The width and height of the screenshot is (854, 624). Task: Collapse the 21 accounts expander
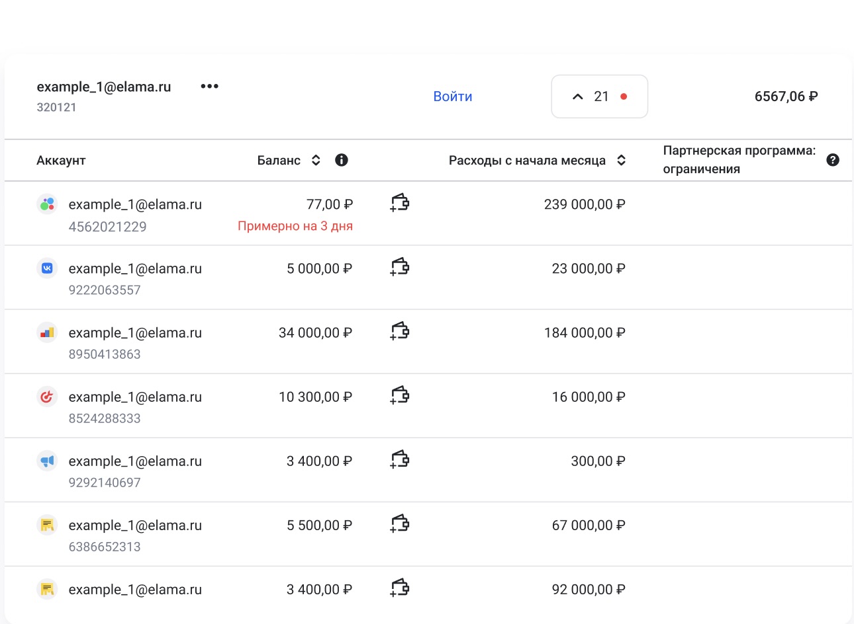pos(599,97)
